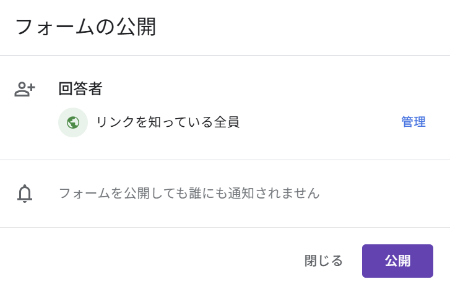450x287 pixels.
Task: Click the blue 管理 link
Action: click(x=413, y=122)
